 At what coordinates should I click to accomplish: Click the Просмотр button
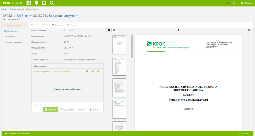50,110
